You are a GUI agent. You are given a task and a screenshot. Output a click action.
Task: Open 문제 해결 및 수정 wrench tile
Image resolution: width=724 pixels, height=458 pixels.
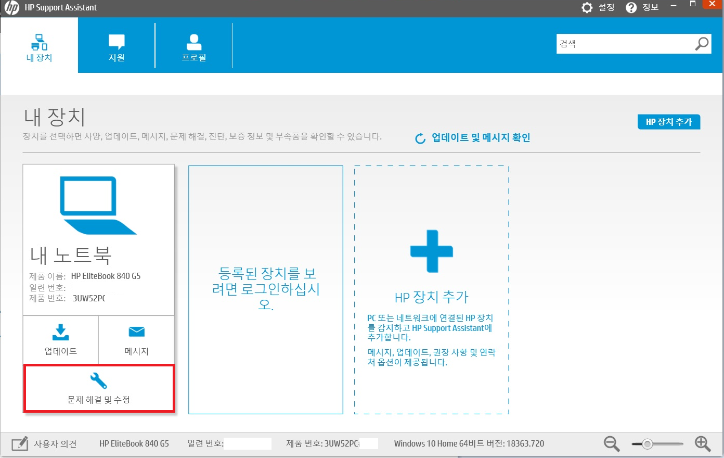point(99,388)
